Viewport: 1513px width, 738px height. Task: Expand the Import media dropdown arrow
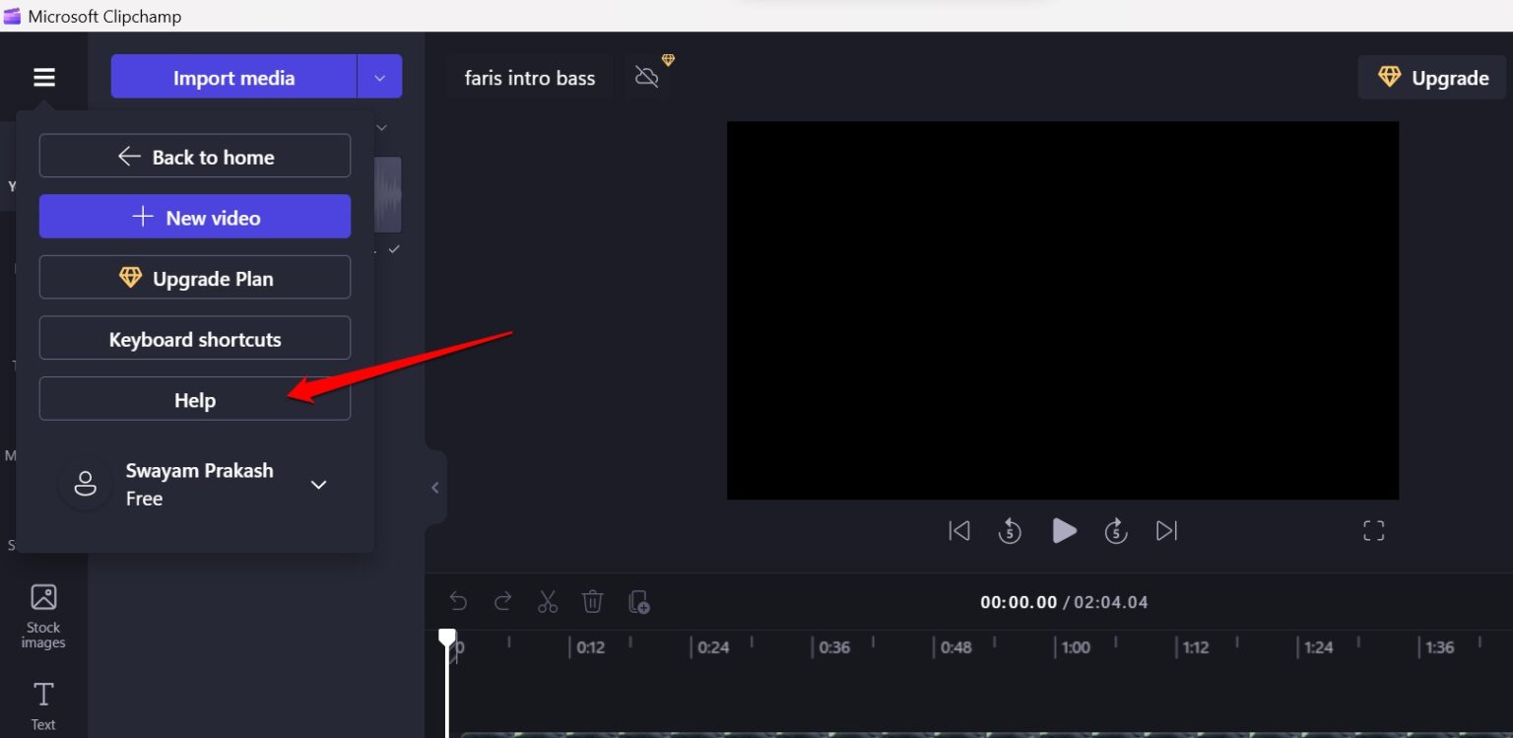380,76
